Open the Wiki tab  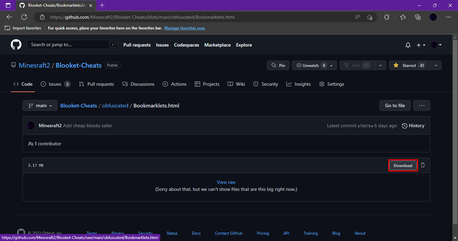(x=236, y=84)
